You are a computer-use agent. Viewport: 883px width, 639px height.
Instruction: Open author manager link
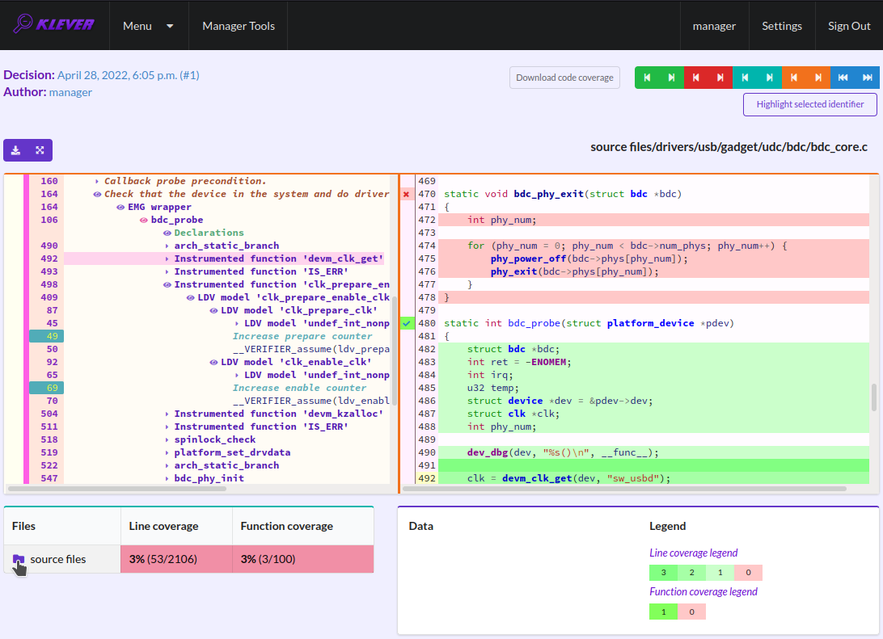point(70,92)
